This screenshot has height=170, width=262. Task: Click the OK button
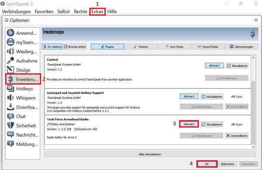tap(207, 164)
